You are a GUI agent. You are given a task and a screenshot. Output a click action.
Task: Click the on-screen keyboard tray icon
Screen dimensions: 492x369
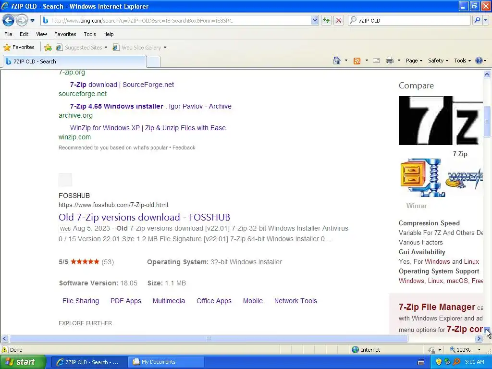tap(421, 362)
